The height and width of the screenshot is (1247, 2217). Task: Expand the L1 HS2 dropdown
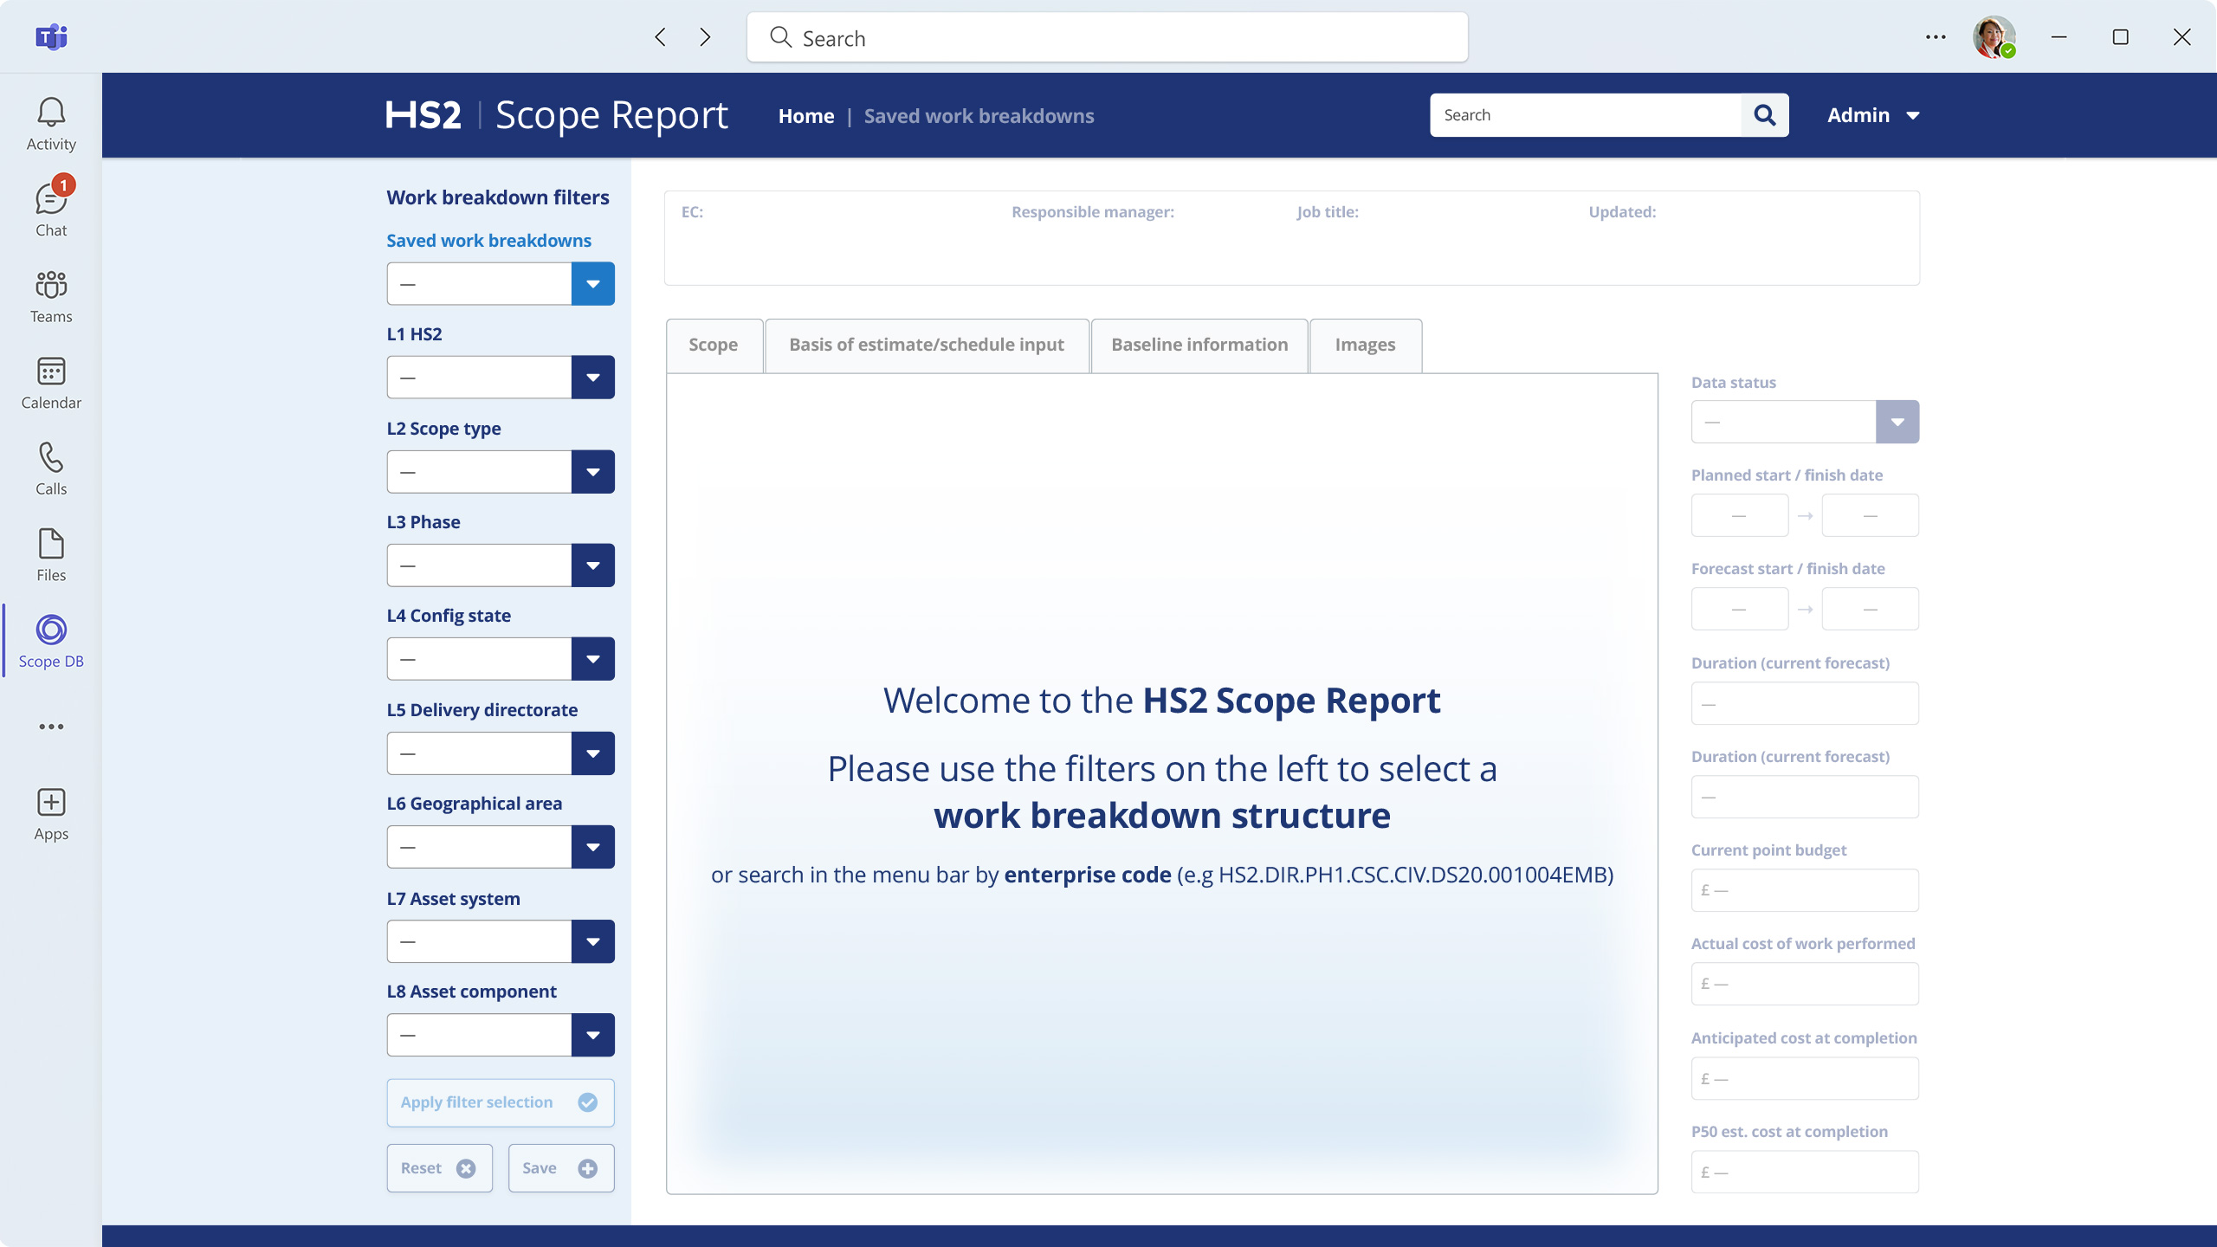pyautogui.click(x=592, y=378)
